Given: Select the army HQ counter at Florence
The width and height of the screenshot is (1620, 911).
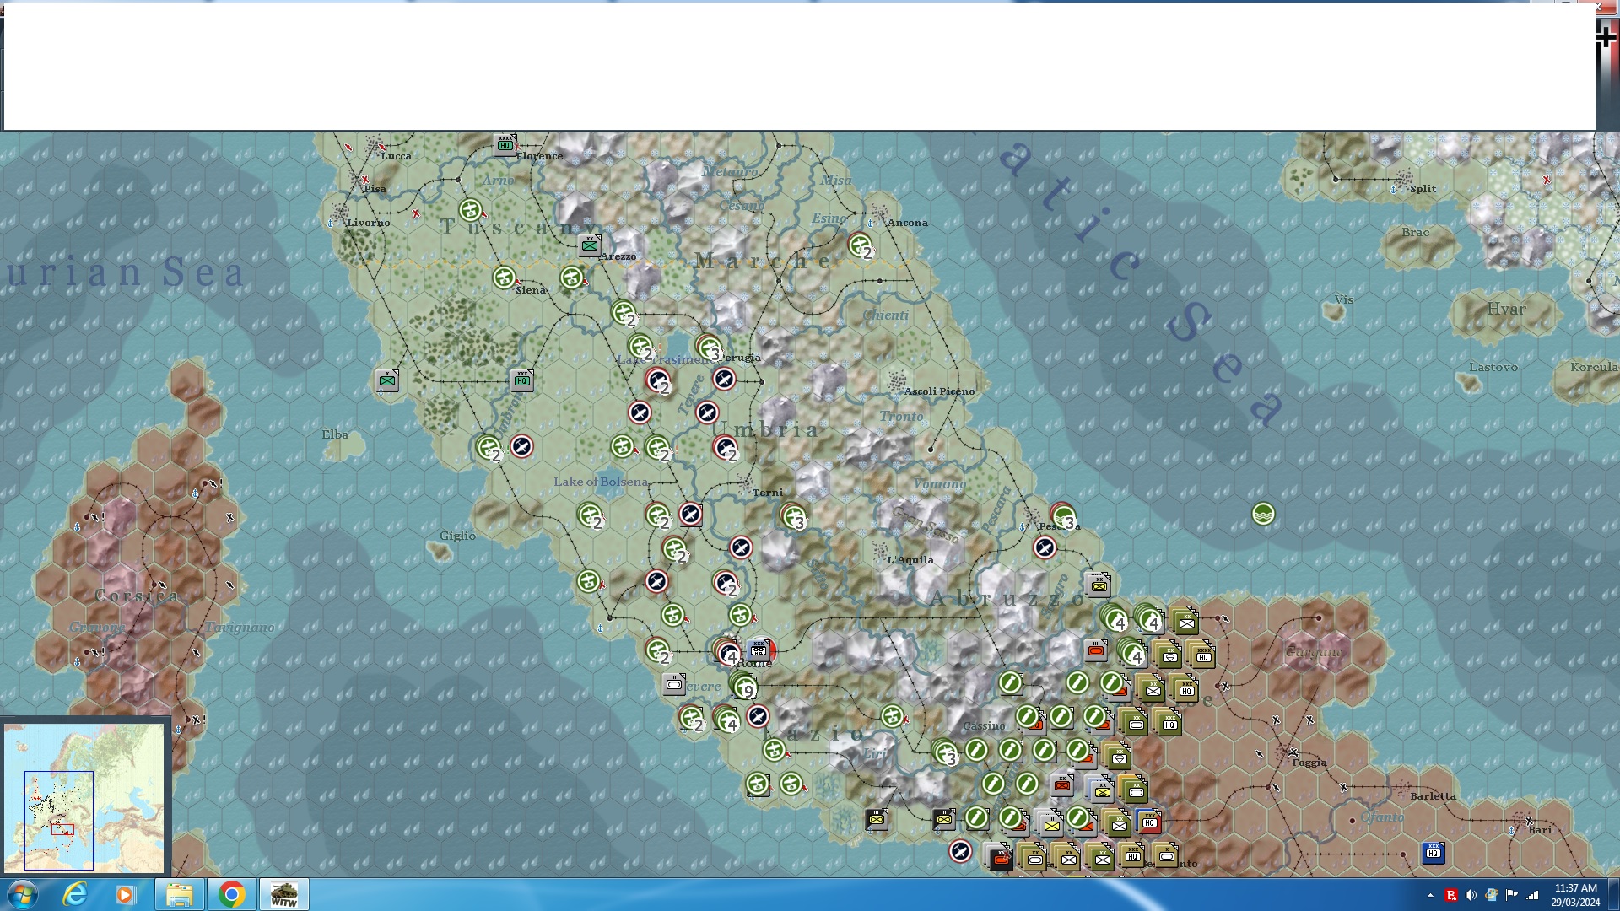Looking at the screenshot, I should pos(505,144).
